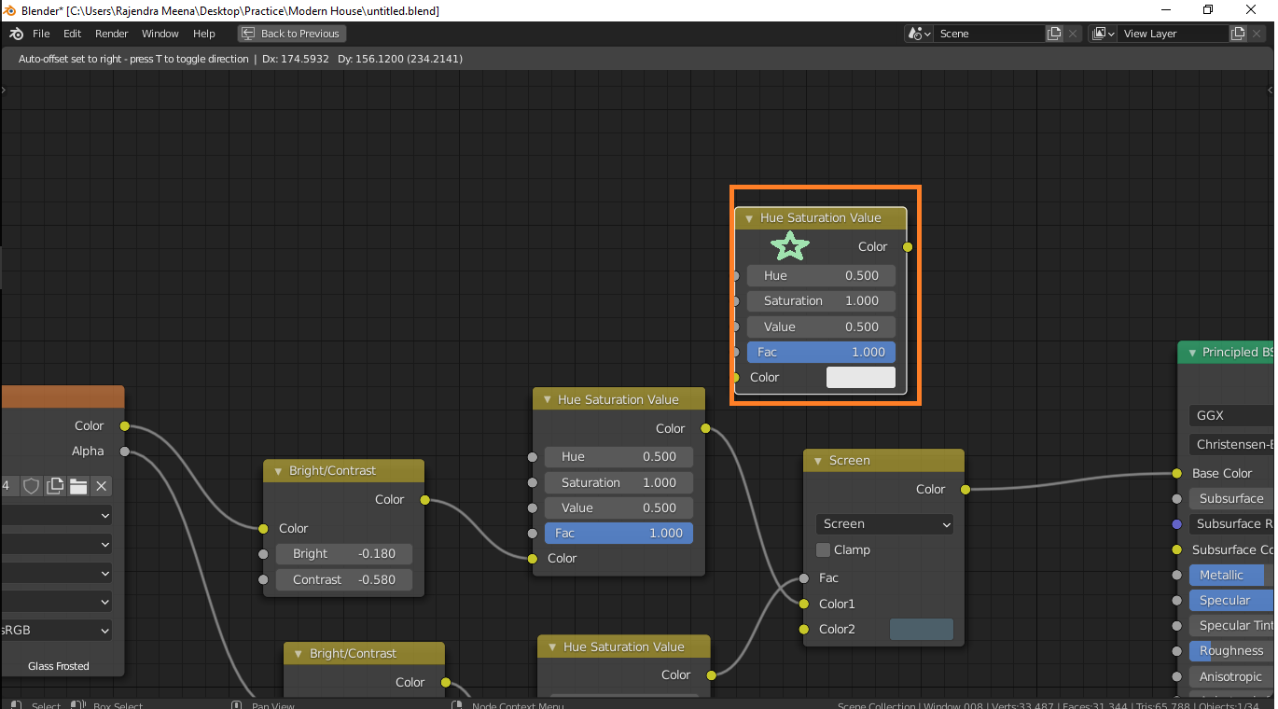Open the view layer browse icon
The width and height of the screenshot is (1278, 709).
[1103, 34]
